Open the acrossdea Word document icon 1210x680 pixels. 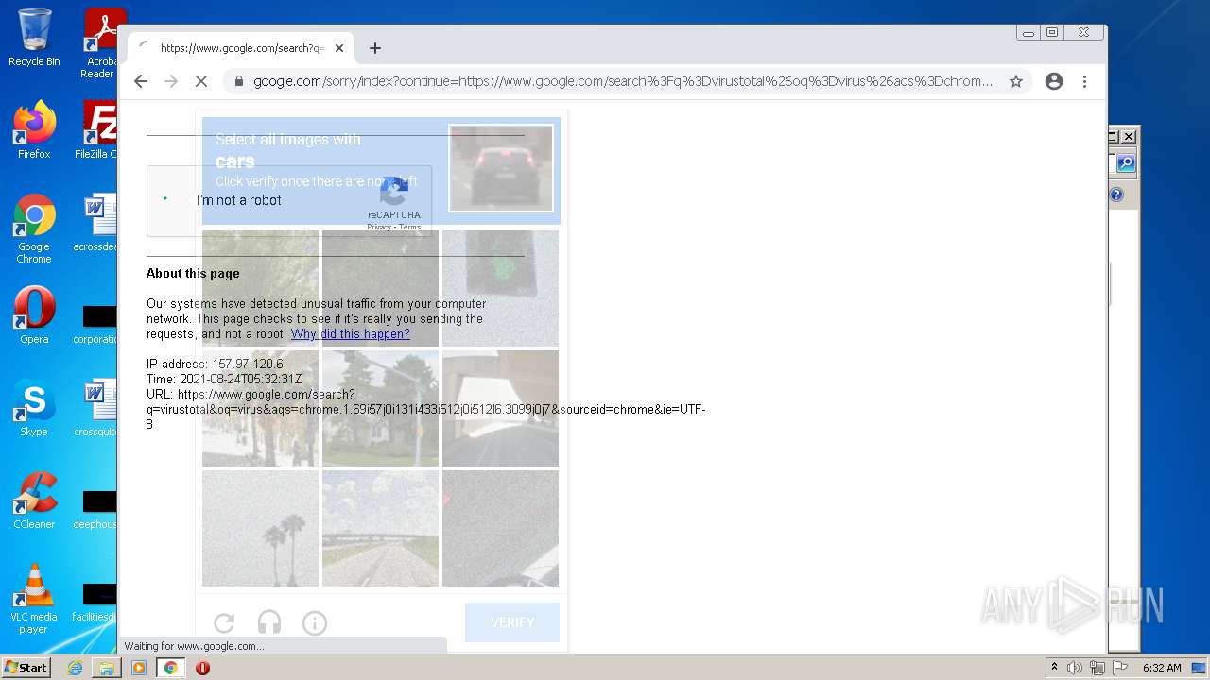coord(96,223)
